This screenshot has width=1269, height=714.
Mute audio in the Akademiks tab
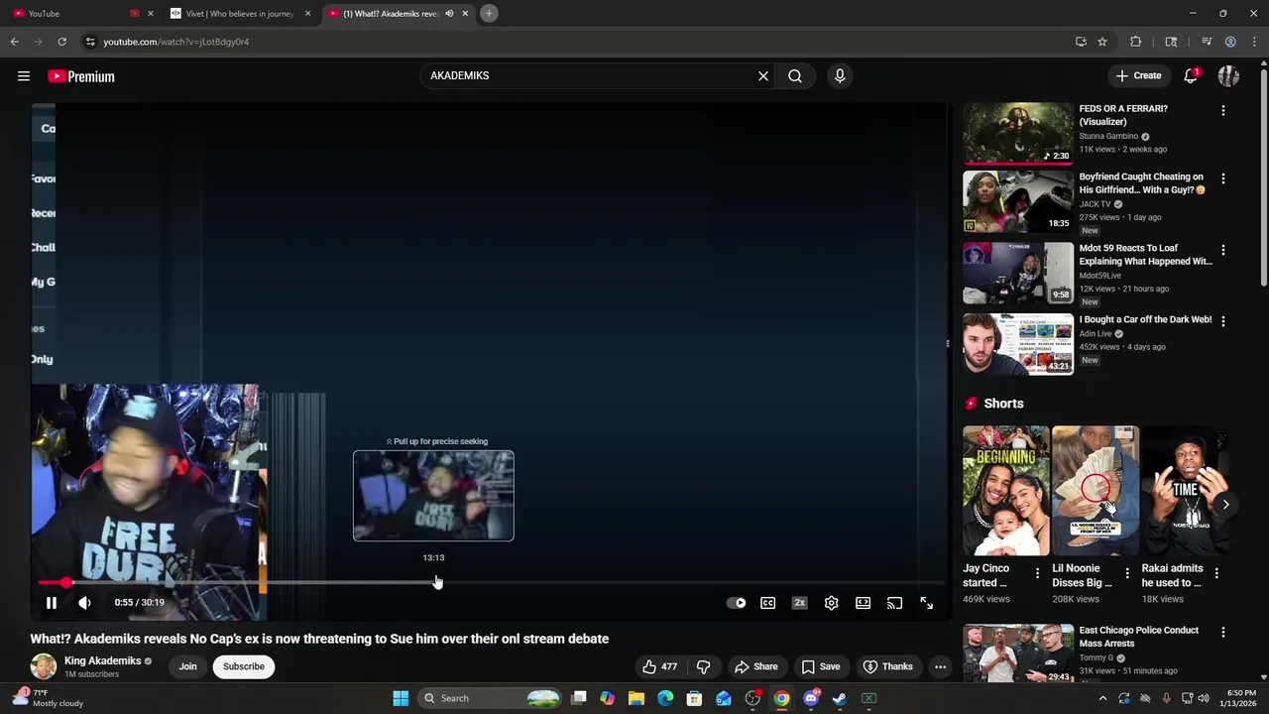pos(449,14)
